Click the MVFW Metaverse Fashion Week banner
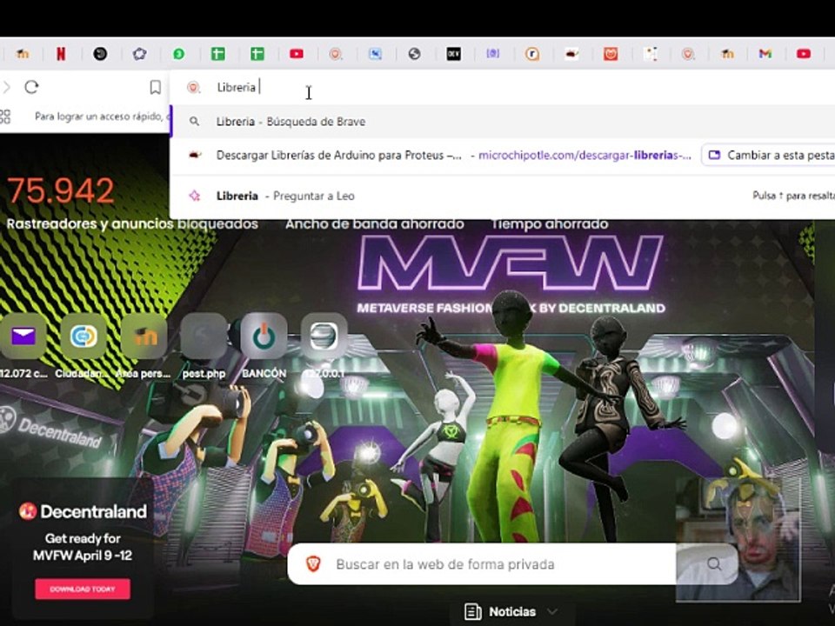This screenshot has width=835, height=626. (511, 275)
